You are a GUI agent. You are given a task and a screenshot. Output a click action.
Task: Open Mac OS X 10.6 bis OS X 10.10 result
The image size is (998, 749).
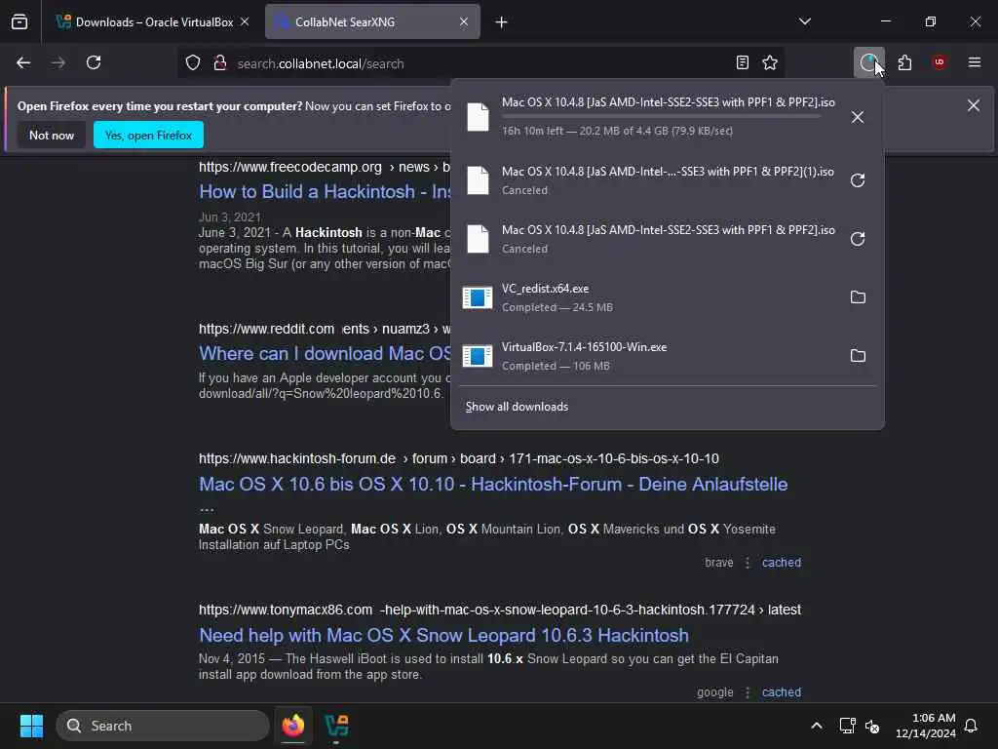tap(493, 484)
